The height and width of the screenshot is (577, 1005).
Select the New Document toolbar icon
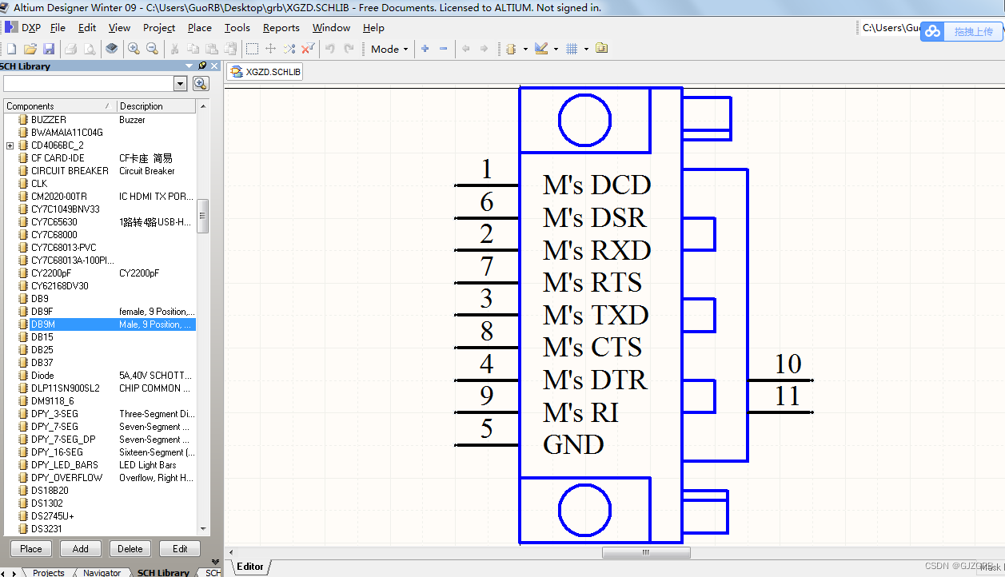point(10,49)
